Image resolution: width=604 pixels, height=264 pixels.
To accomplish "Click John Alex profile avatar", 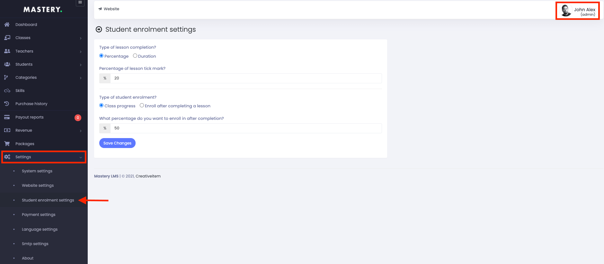I will [x=566, y=11].
